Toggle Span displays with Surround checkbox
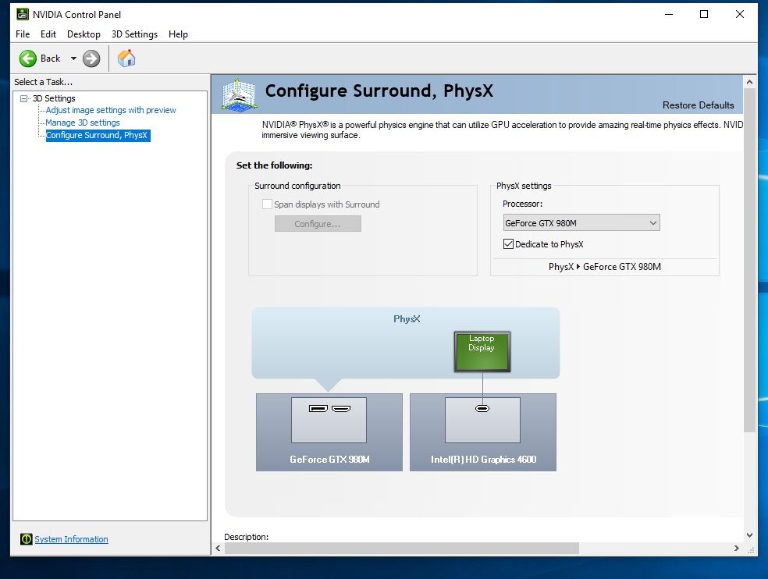Screen dimensions: 768x579 click(x=267, y=204)
